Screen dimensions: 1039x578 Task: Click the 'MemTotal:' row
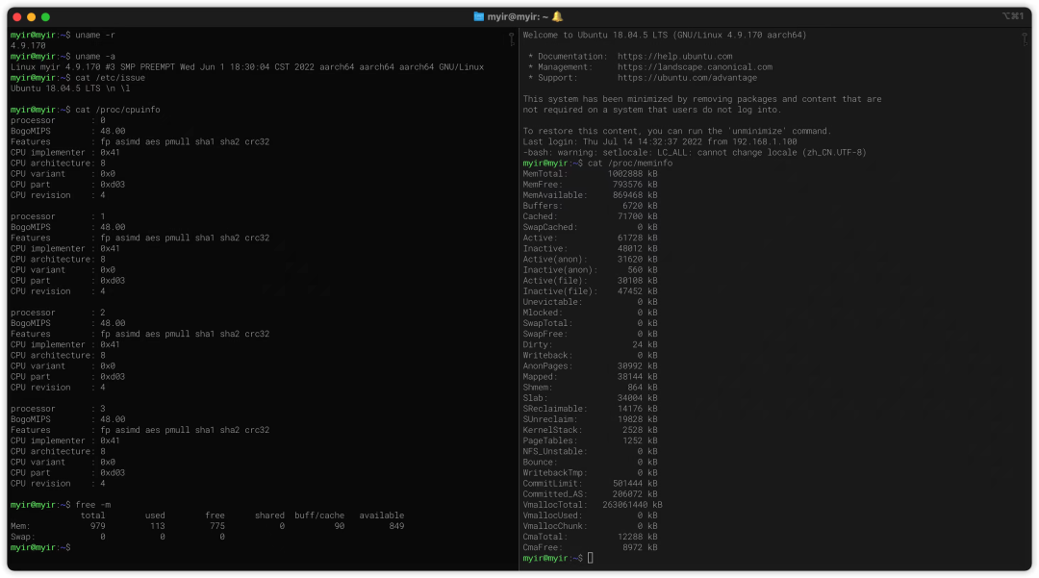click(x=590, y=174)
